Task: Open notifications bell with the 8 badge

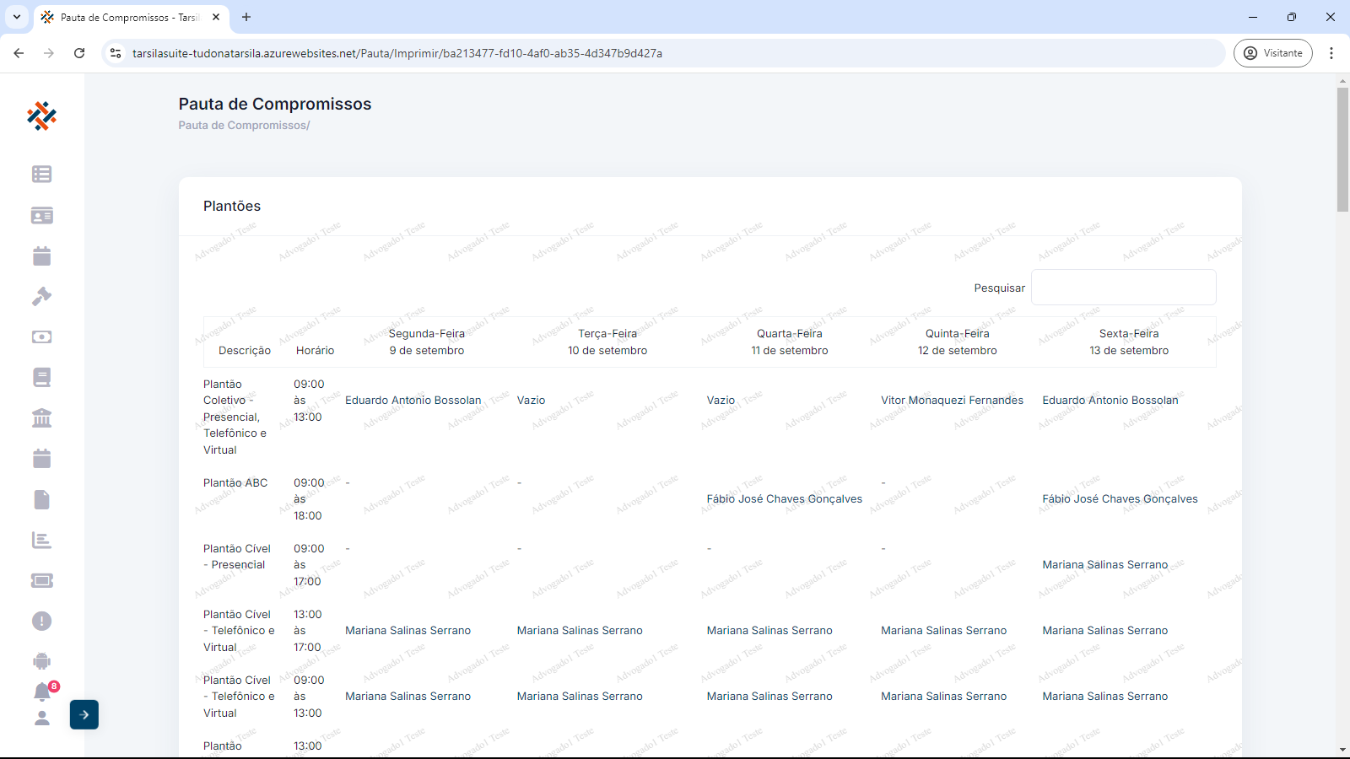Action: (42, 692)
